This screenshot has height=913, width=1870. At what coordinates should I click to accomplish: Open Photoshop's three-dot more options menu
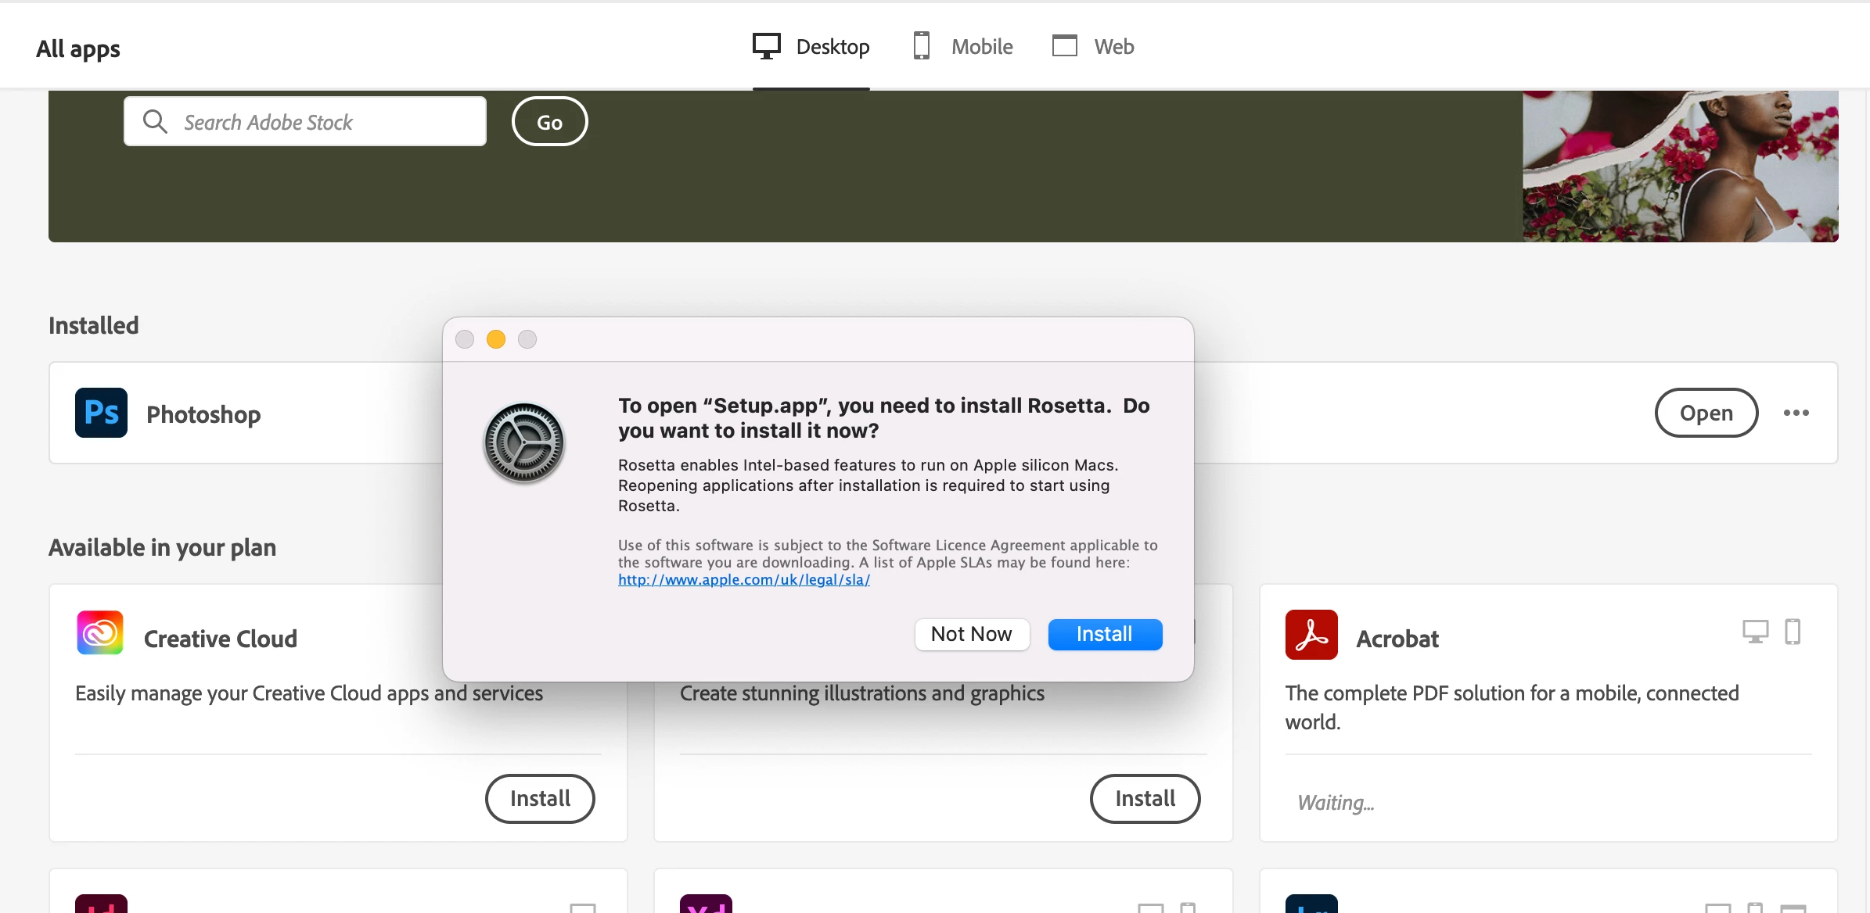1796,413
